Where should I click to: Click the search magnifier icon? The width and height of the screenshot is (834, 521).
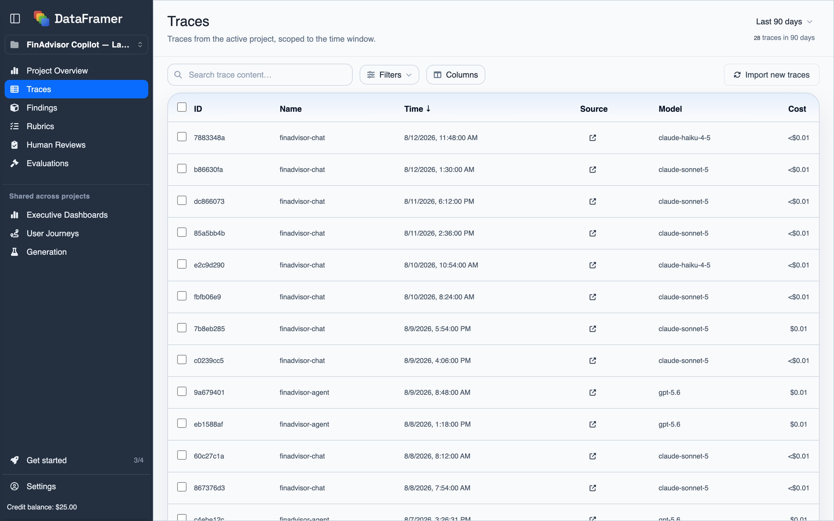178,75
